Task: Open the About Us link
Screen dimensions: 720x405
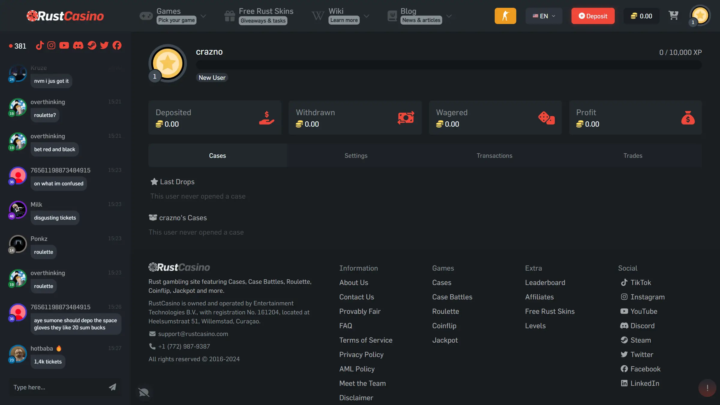Action: (x=354, y=282)
